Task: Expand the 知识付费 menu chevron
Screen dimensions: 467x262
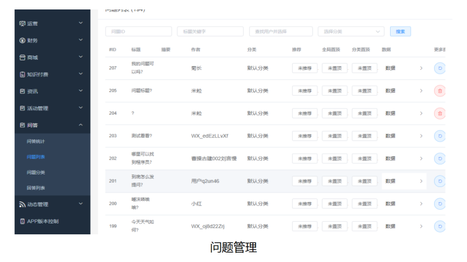Action: [x=81, y=74]
